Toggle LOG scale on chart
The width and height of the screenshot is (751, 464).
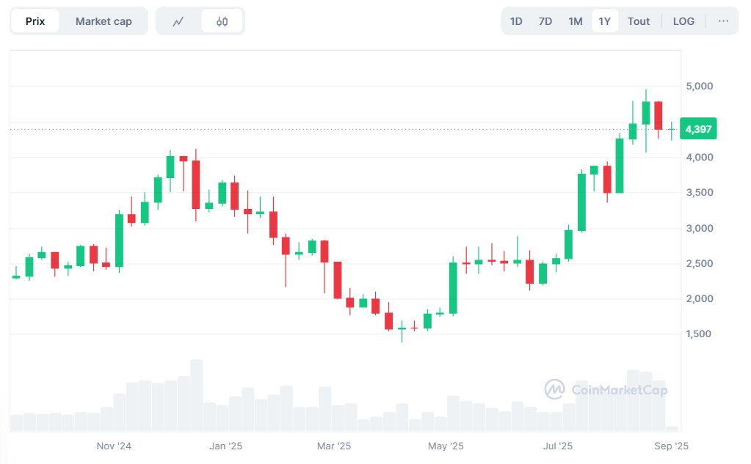point(683,21)
